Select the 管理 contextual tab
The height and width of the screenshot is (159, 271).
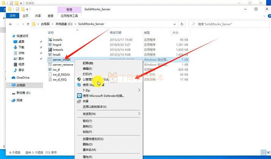[69, 10]
